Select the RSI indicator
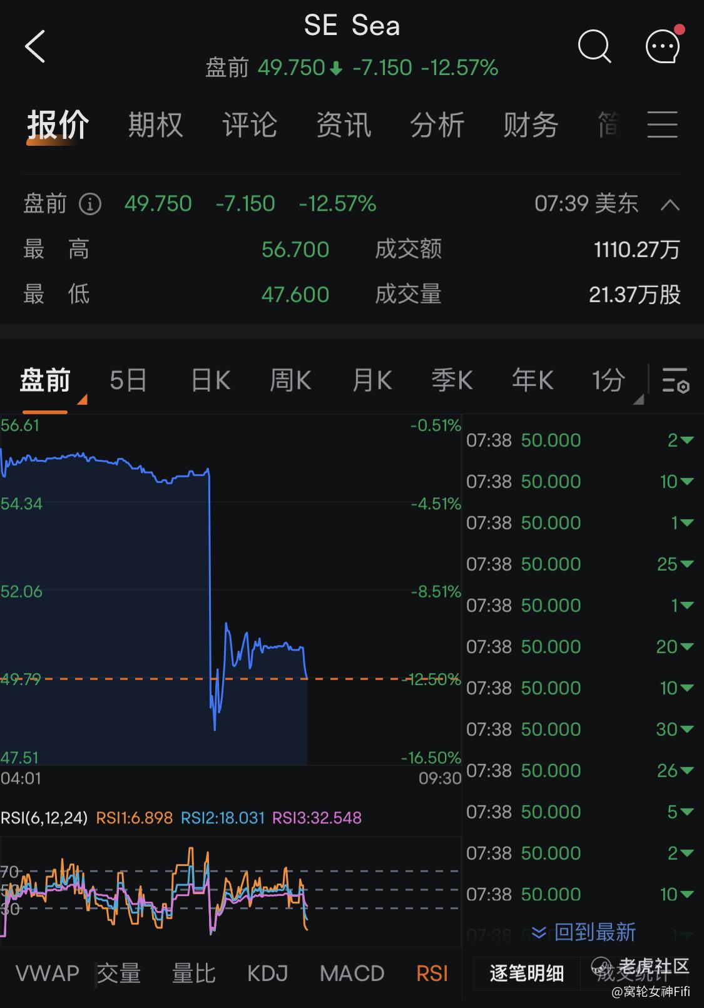704x1008 pixels. click(432, 974)
